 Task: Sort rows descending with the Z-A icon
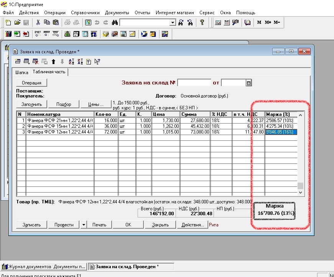click(80, 61)
